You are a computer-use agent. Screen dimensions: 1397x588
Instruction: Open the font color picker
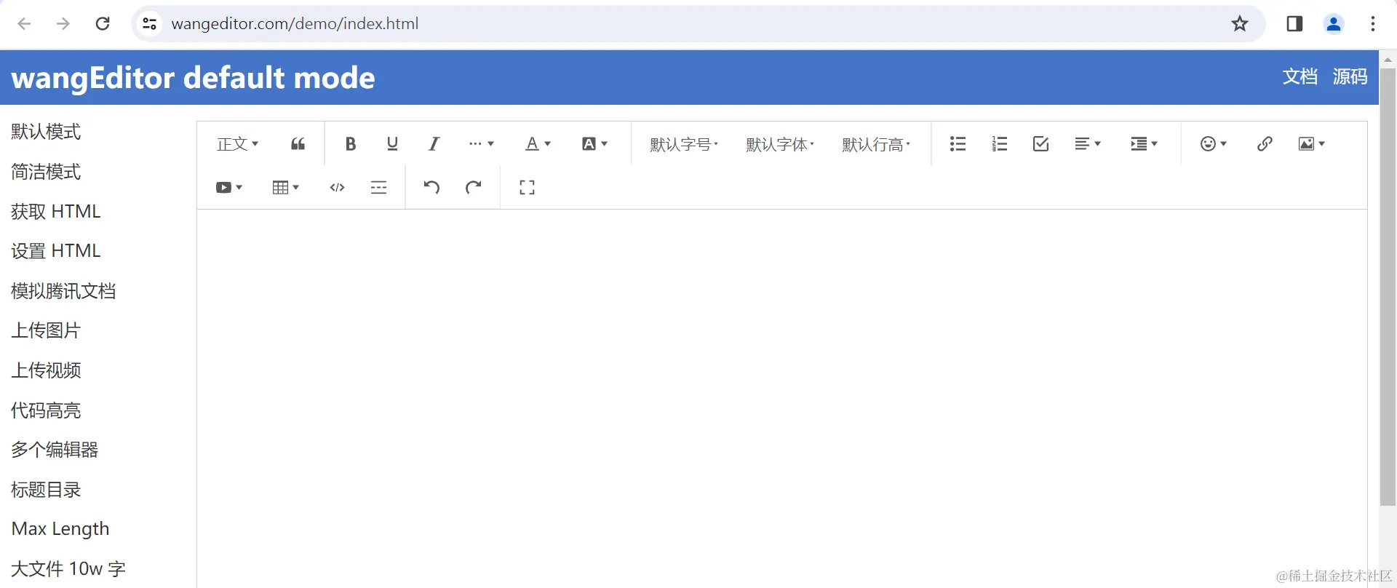coord(538,144)
